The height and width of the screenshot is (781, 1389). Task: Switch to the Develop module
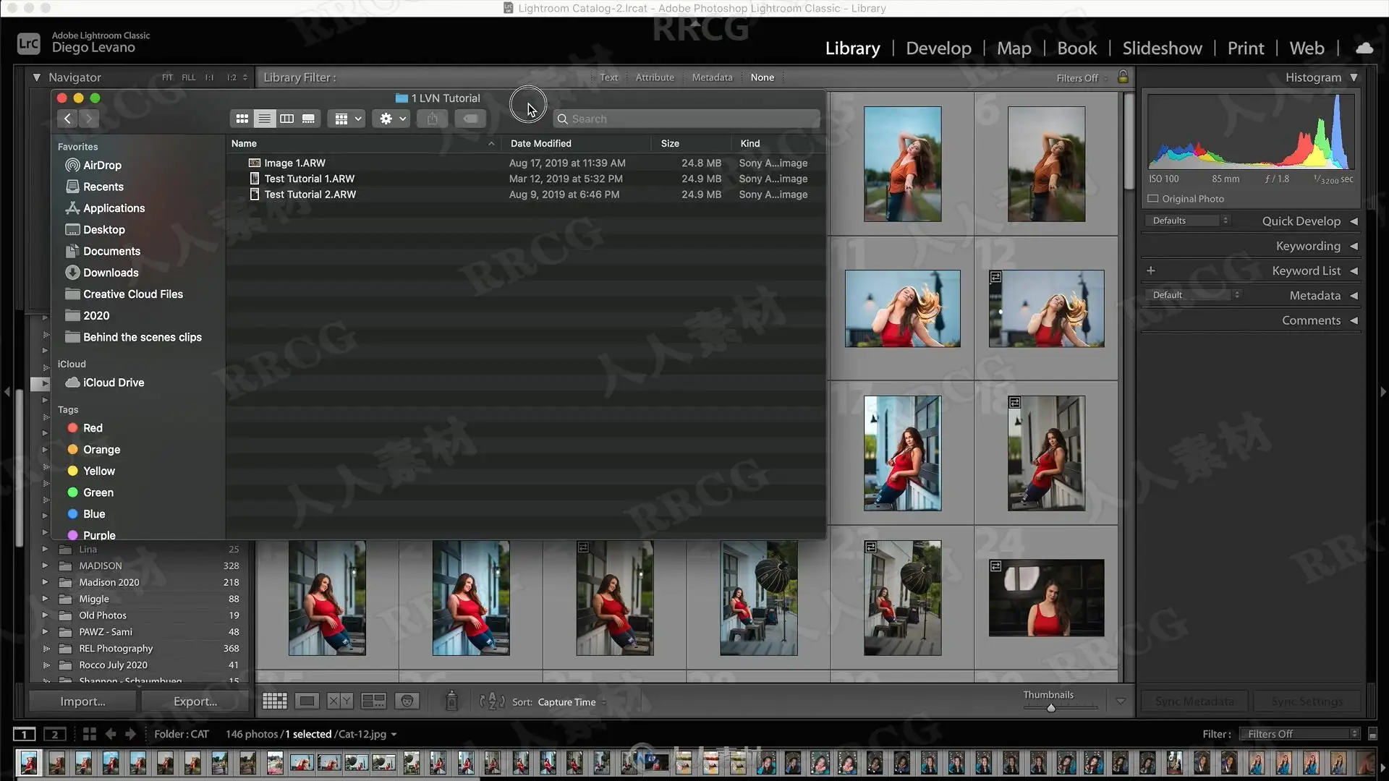pyautogui.click(x=938, y=48)
